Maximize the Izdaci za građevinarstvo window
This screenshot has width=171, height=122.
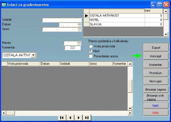point(160,5)
